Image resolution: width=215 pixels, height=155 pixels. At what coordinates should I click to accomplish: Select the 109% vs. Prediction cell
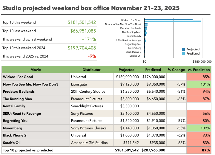click(199, 128)
